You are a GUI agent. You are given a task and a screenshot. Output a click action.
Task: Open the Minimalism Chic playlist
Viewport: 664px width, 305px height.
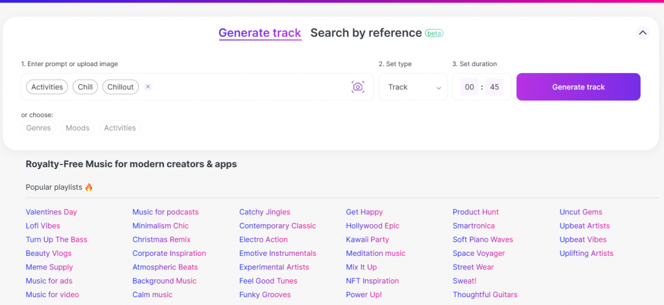coord(161,226)
